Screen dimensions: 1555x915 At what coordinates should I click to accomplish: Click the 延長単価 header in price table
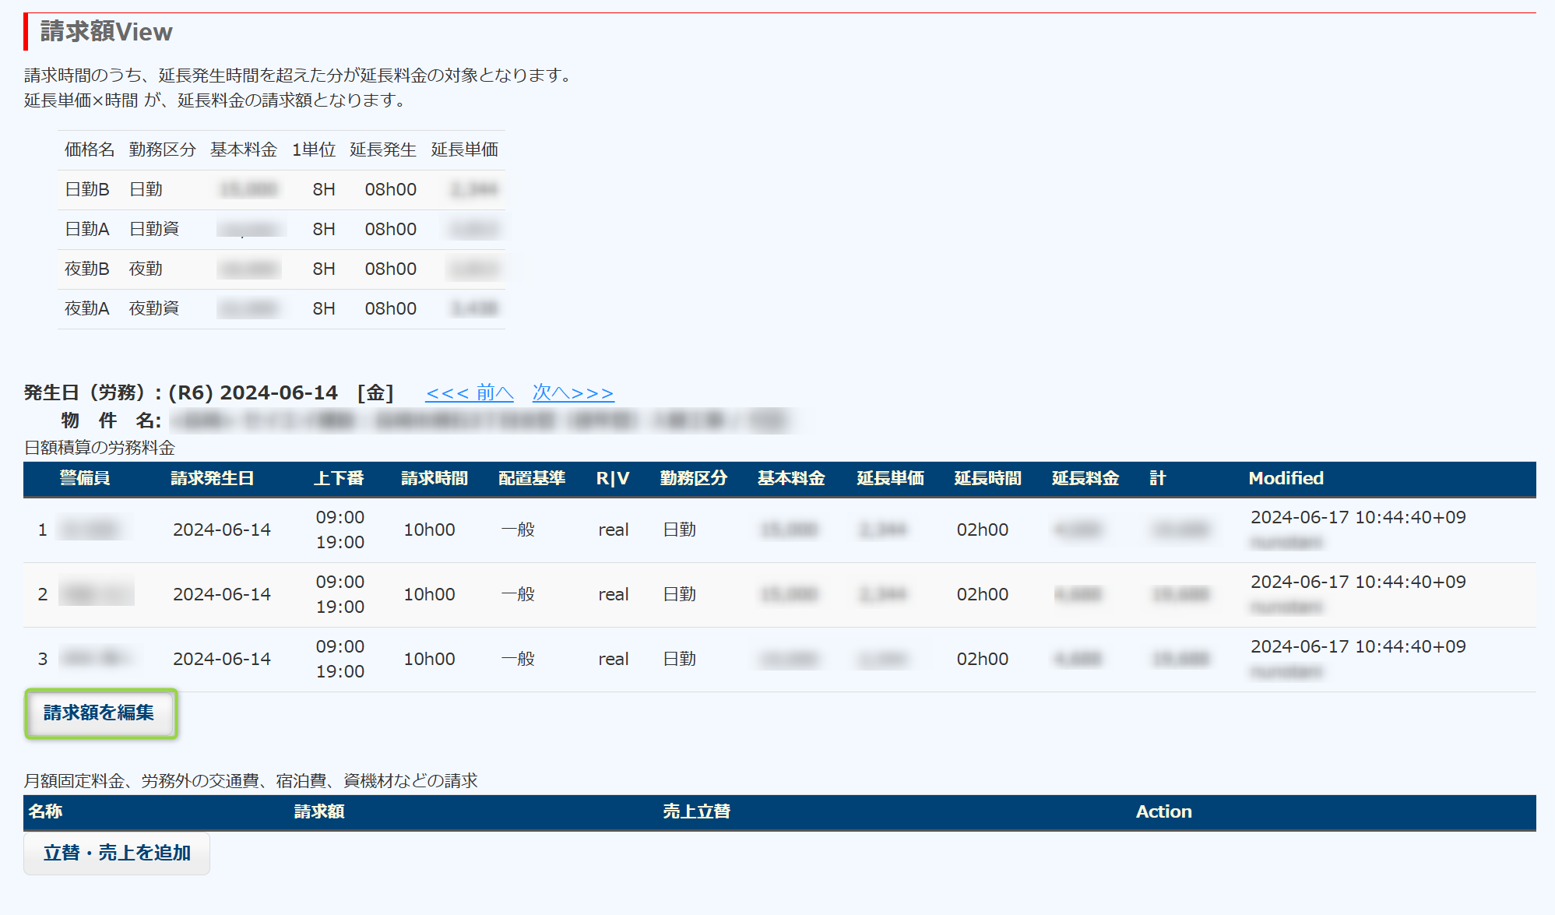coord(464,150)
